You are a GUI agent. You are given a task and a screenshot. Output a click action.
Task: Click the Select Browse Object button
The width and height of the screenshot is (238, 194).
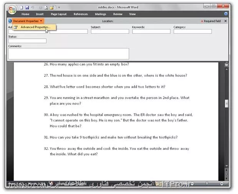coord(226,174)
